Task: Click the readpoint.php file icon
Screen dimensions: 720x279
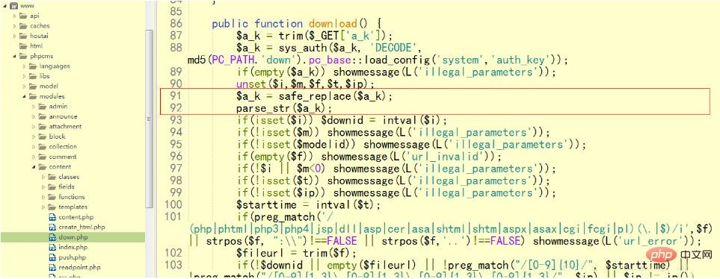Action: pos(52,267)
